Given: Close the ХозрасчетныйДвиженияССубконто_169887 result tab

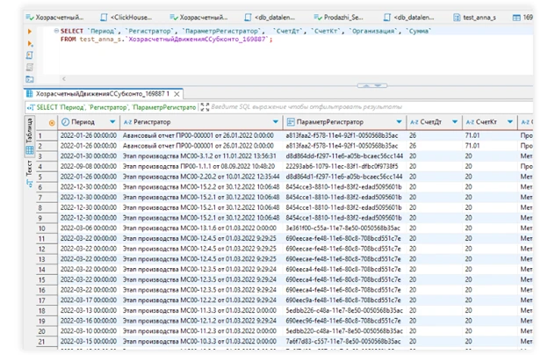Looking at the screenshot, I should 178,92.
